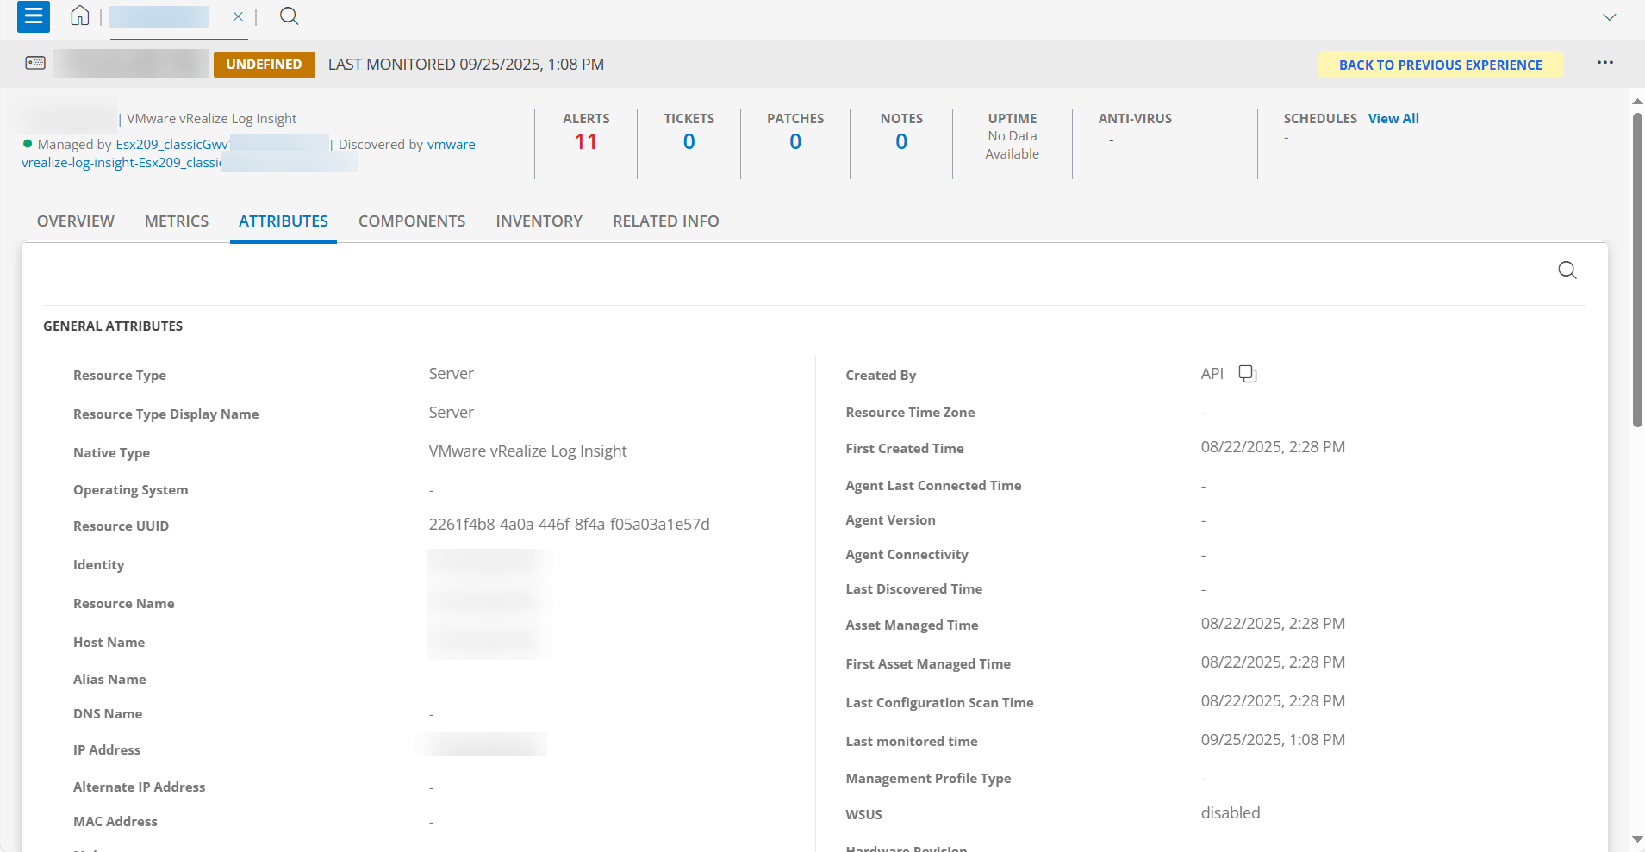Switch to the Overview tab
The height and width of the screenshot is (852, 1645).
pyautogui.click(x=75, y=221)
